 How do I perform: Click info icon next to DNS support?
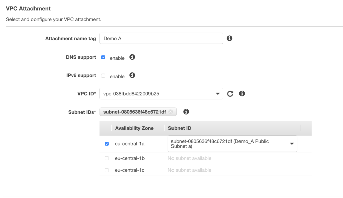(x=132, y=57)
